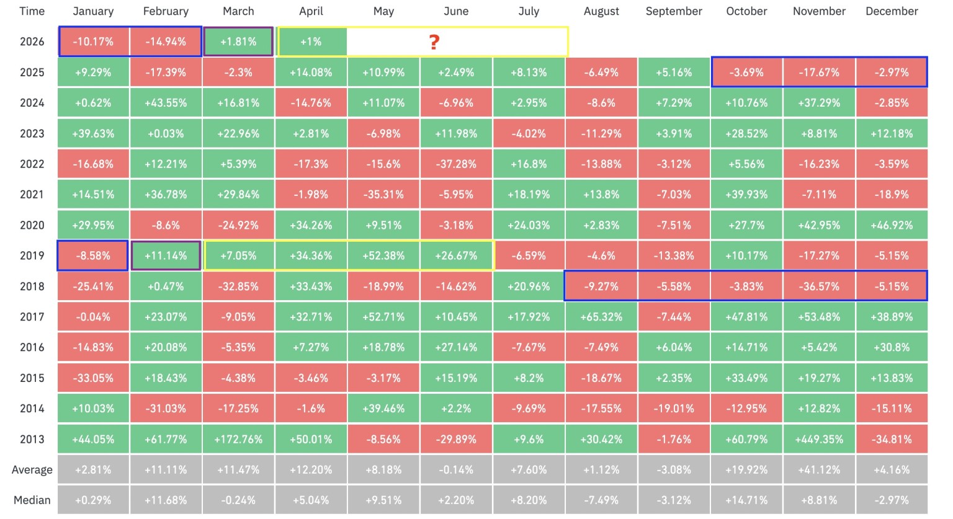The height and width of the screenshot is (519, 953).
Task: Select the March 2013 cell showing +172.76%
Action: (238, 440)
